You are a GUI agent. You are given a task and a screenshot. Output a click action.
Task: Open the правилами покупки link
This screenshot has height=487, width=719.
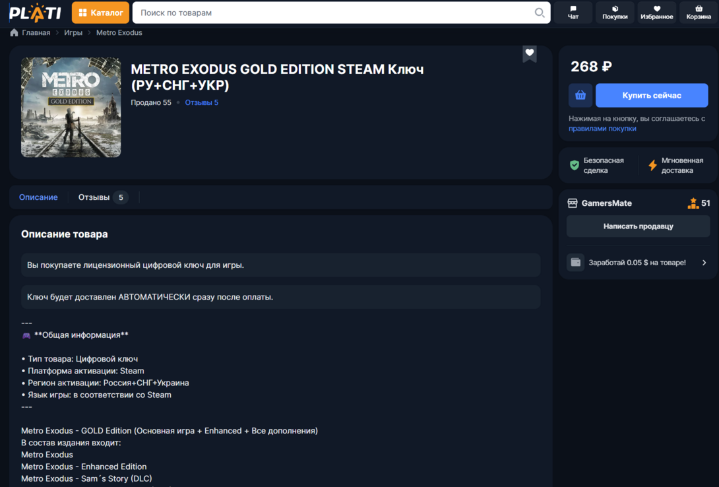pos(602,129)
